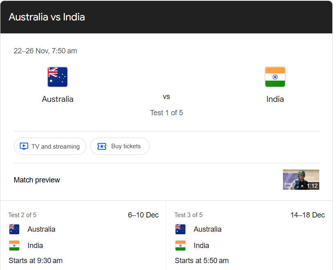This screenshot has width=336, height=270.
Task: Open the Match preview row
Action: pos(167,180)
